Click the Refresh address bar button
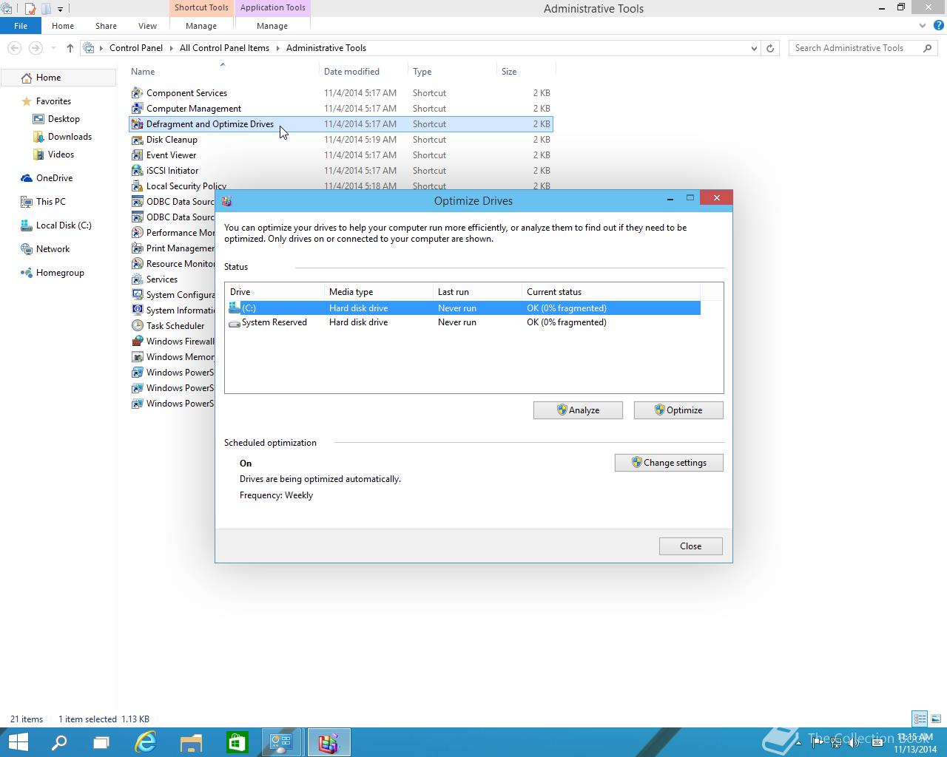The image size is (947, 757). [x=770, y=48]
